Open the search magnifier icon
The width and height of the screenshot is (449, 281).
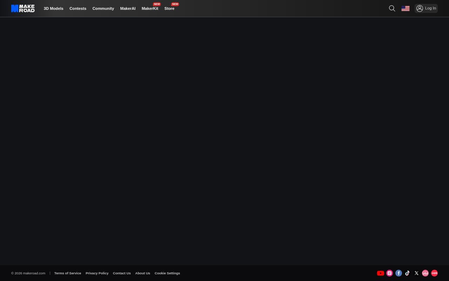(392, 8)
